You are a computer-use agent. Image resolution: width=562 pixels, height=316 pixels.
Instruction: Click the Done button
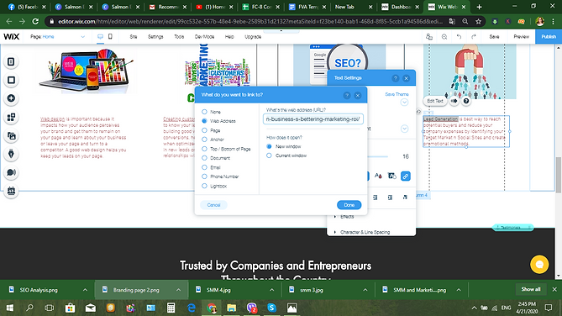[349, 205]
